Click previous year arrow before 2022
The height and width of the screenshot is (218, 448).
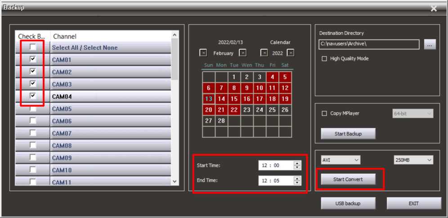tap(264, 53)
